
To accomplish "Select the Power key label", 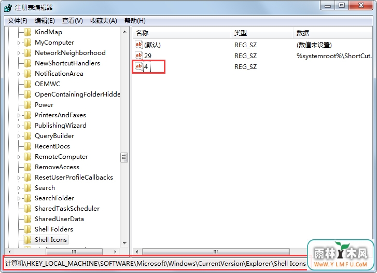I will pos(44,105).
